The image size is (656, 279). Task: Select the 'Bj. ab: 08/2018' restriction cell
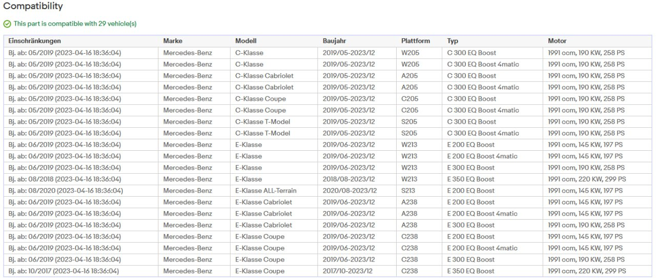pyautogui.click(x=65, y=179)
